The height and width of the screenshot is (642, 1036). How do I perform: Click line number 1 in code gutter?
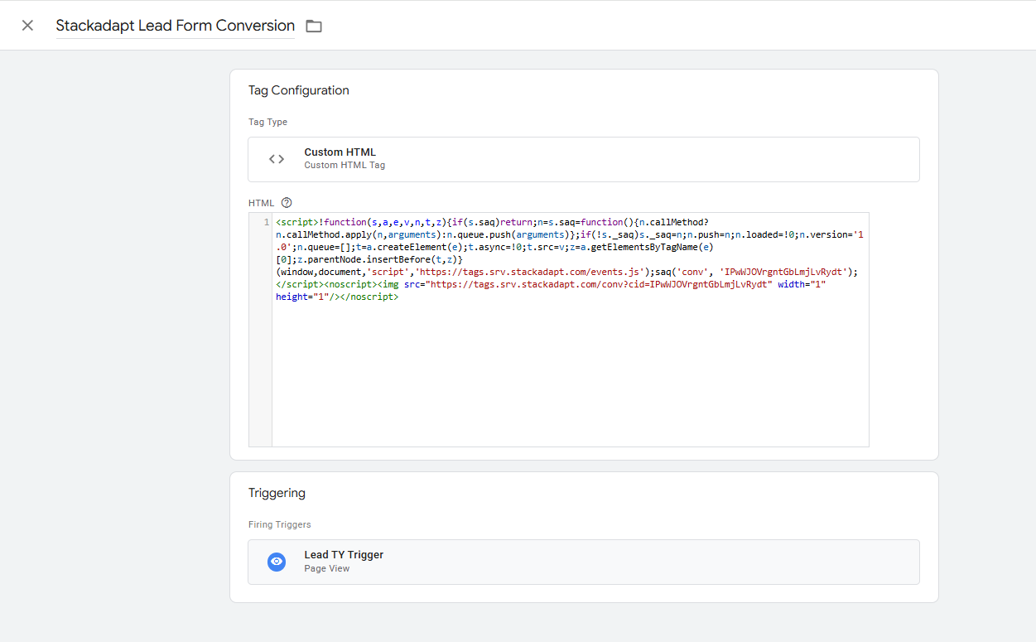pos(266,222)
